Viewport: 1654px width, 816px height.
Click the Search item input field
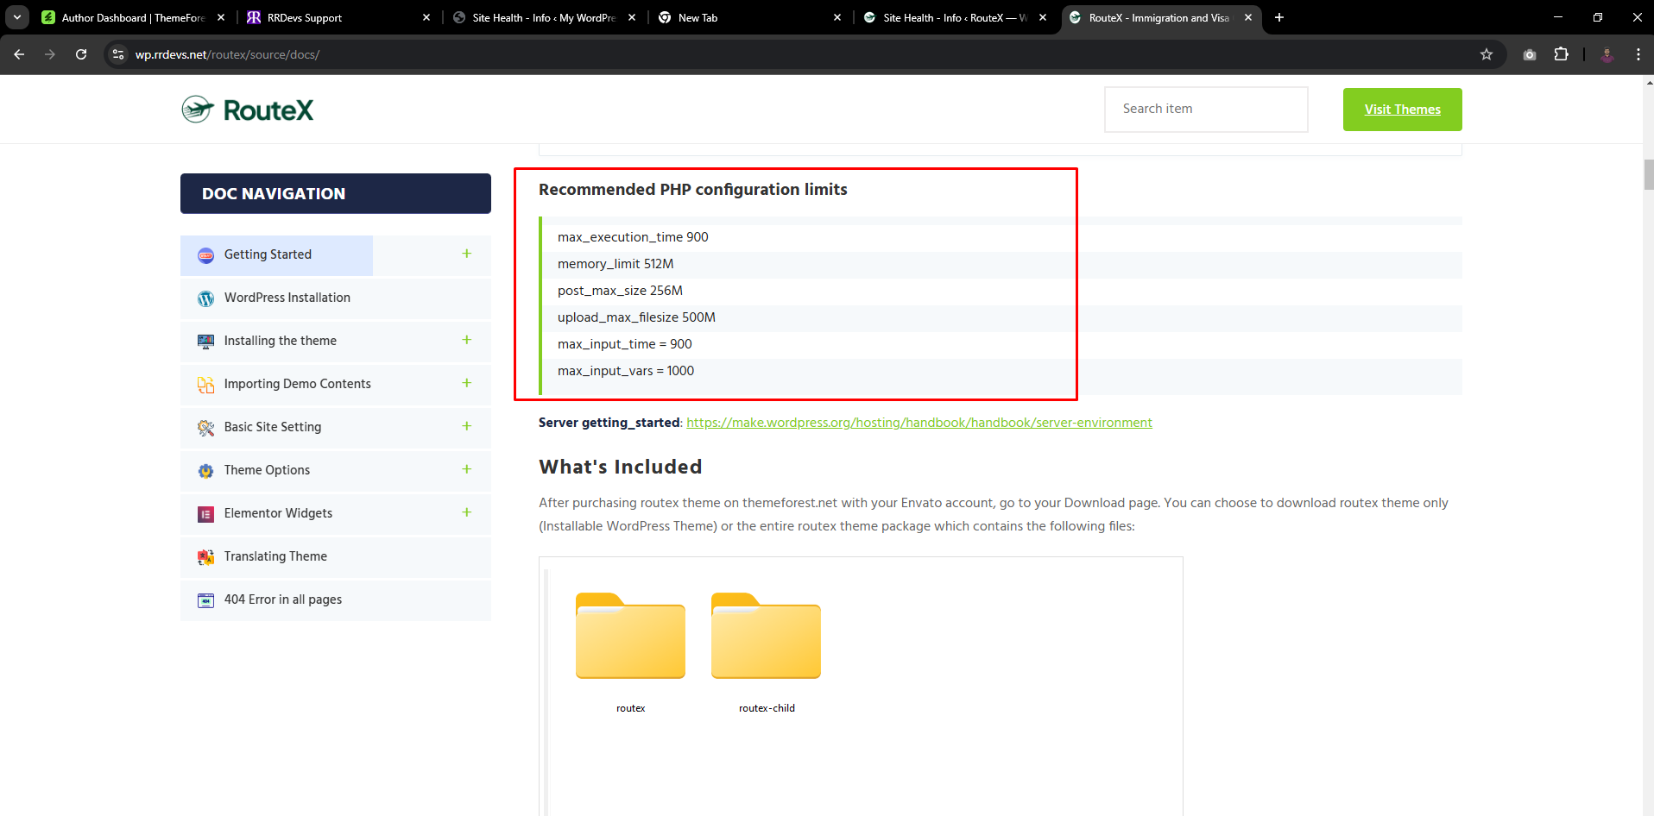pos(1206,110)
